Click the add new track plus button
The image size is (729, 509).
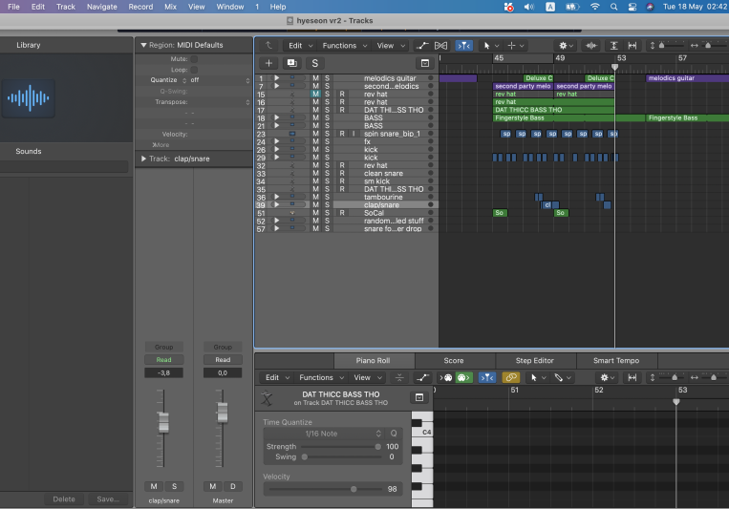point(268,63)
